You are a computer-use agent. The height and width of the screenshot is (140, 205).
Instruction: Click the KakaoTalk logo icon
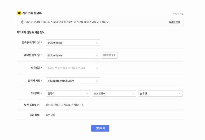[19, 13]
